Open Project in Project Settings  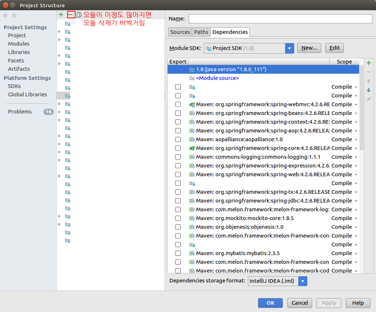point(17,35)
